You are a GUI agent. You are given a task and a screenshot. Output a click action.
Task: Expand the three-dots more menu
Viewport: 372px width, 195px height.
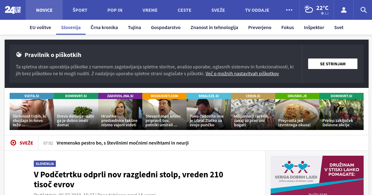(x=289, y=10)
